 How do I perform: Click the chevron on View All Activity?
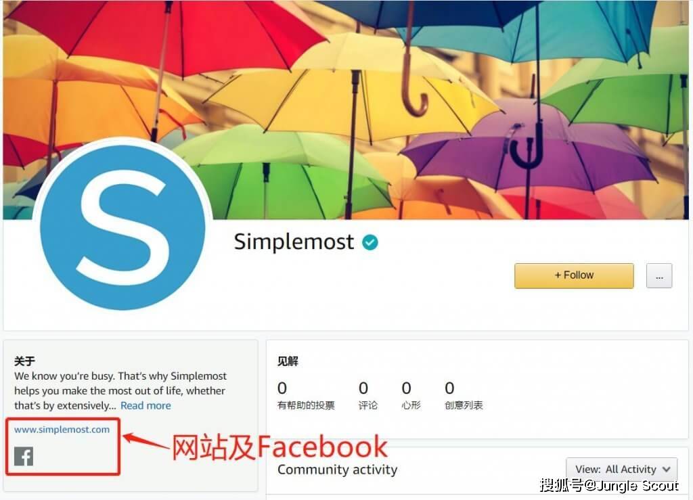pos(667,469)
